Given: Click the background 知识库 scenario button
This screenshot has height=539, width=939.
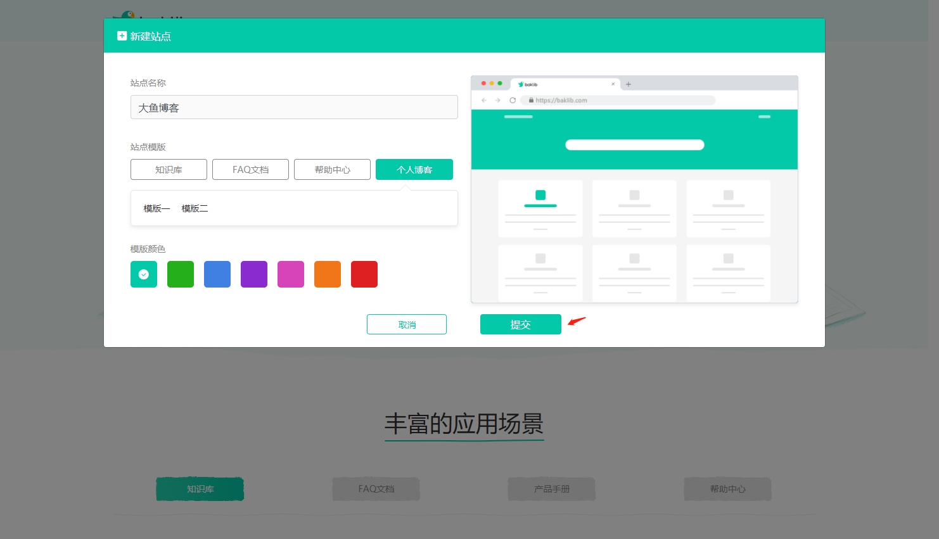Looking at the screenshot, I should (200, 489).
